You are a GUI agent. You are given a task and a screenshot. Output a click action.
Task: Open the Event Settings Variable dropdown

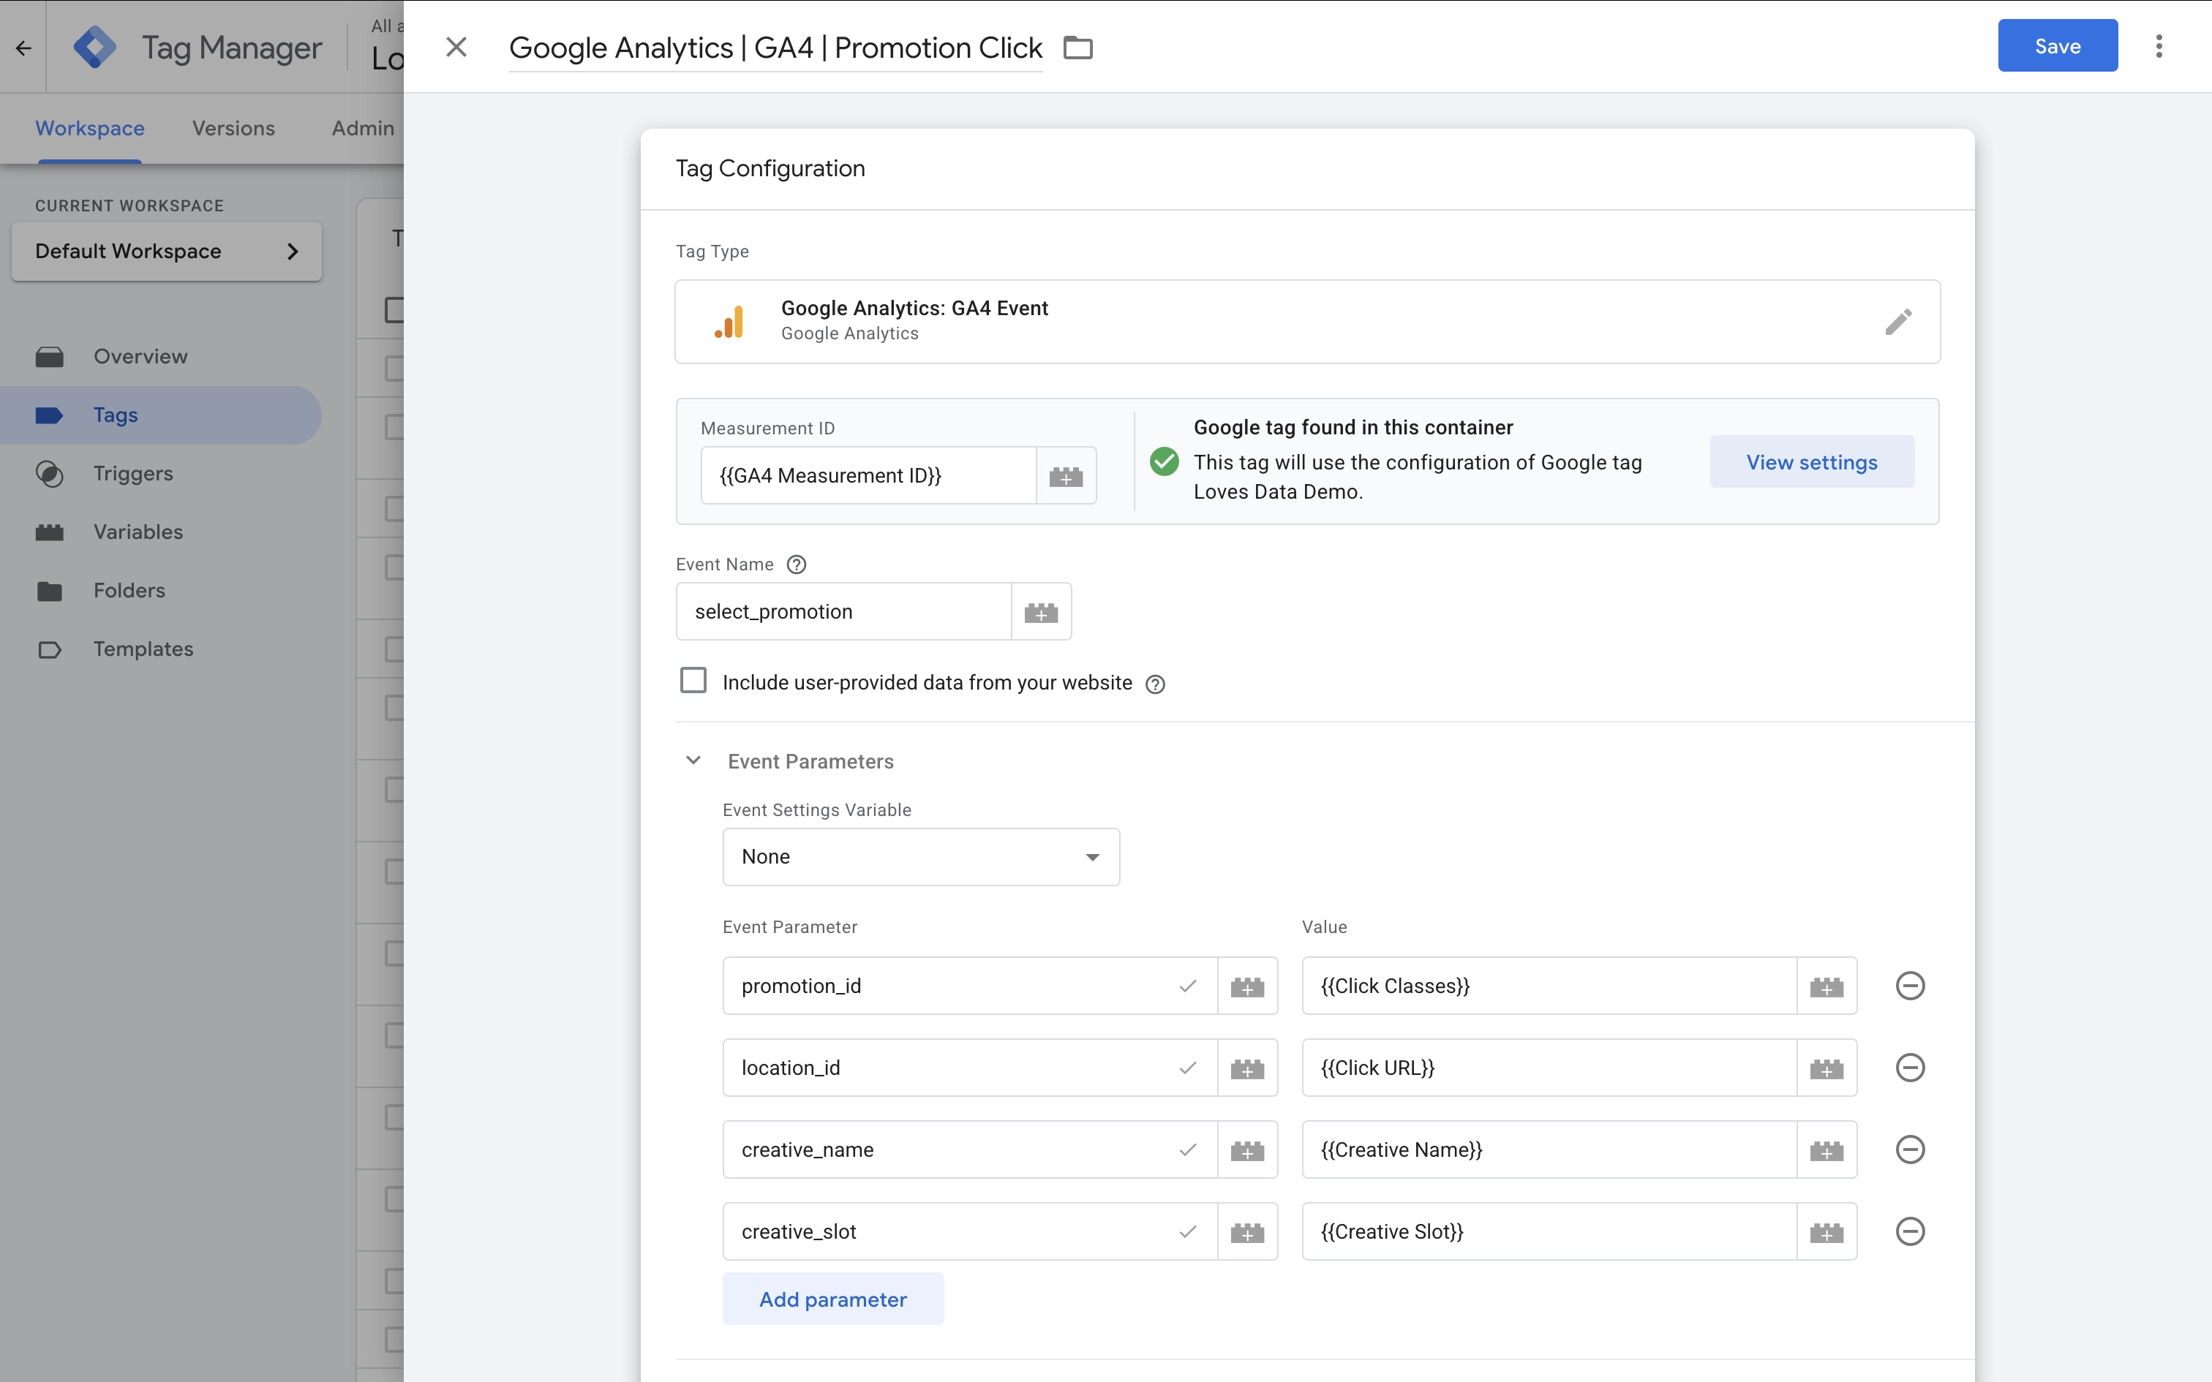(920, 856)
